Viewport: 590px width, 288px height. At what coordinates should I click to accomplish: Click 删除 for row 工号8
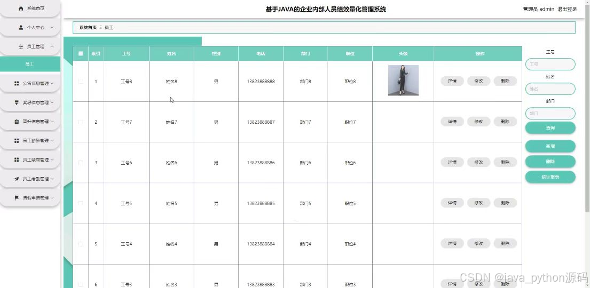coord(505,81)
